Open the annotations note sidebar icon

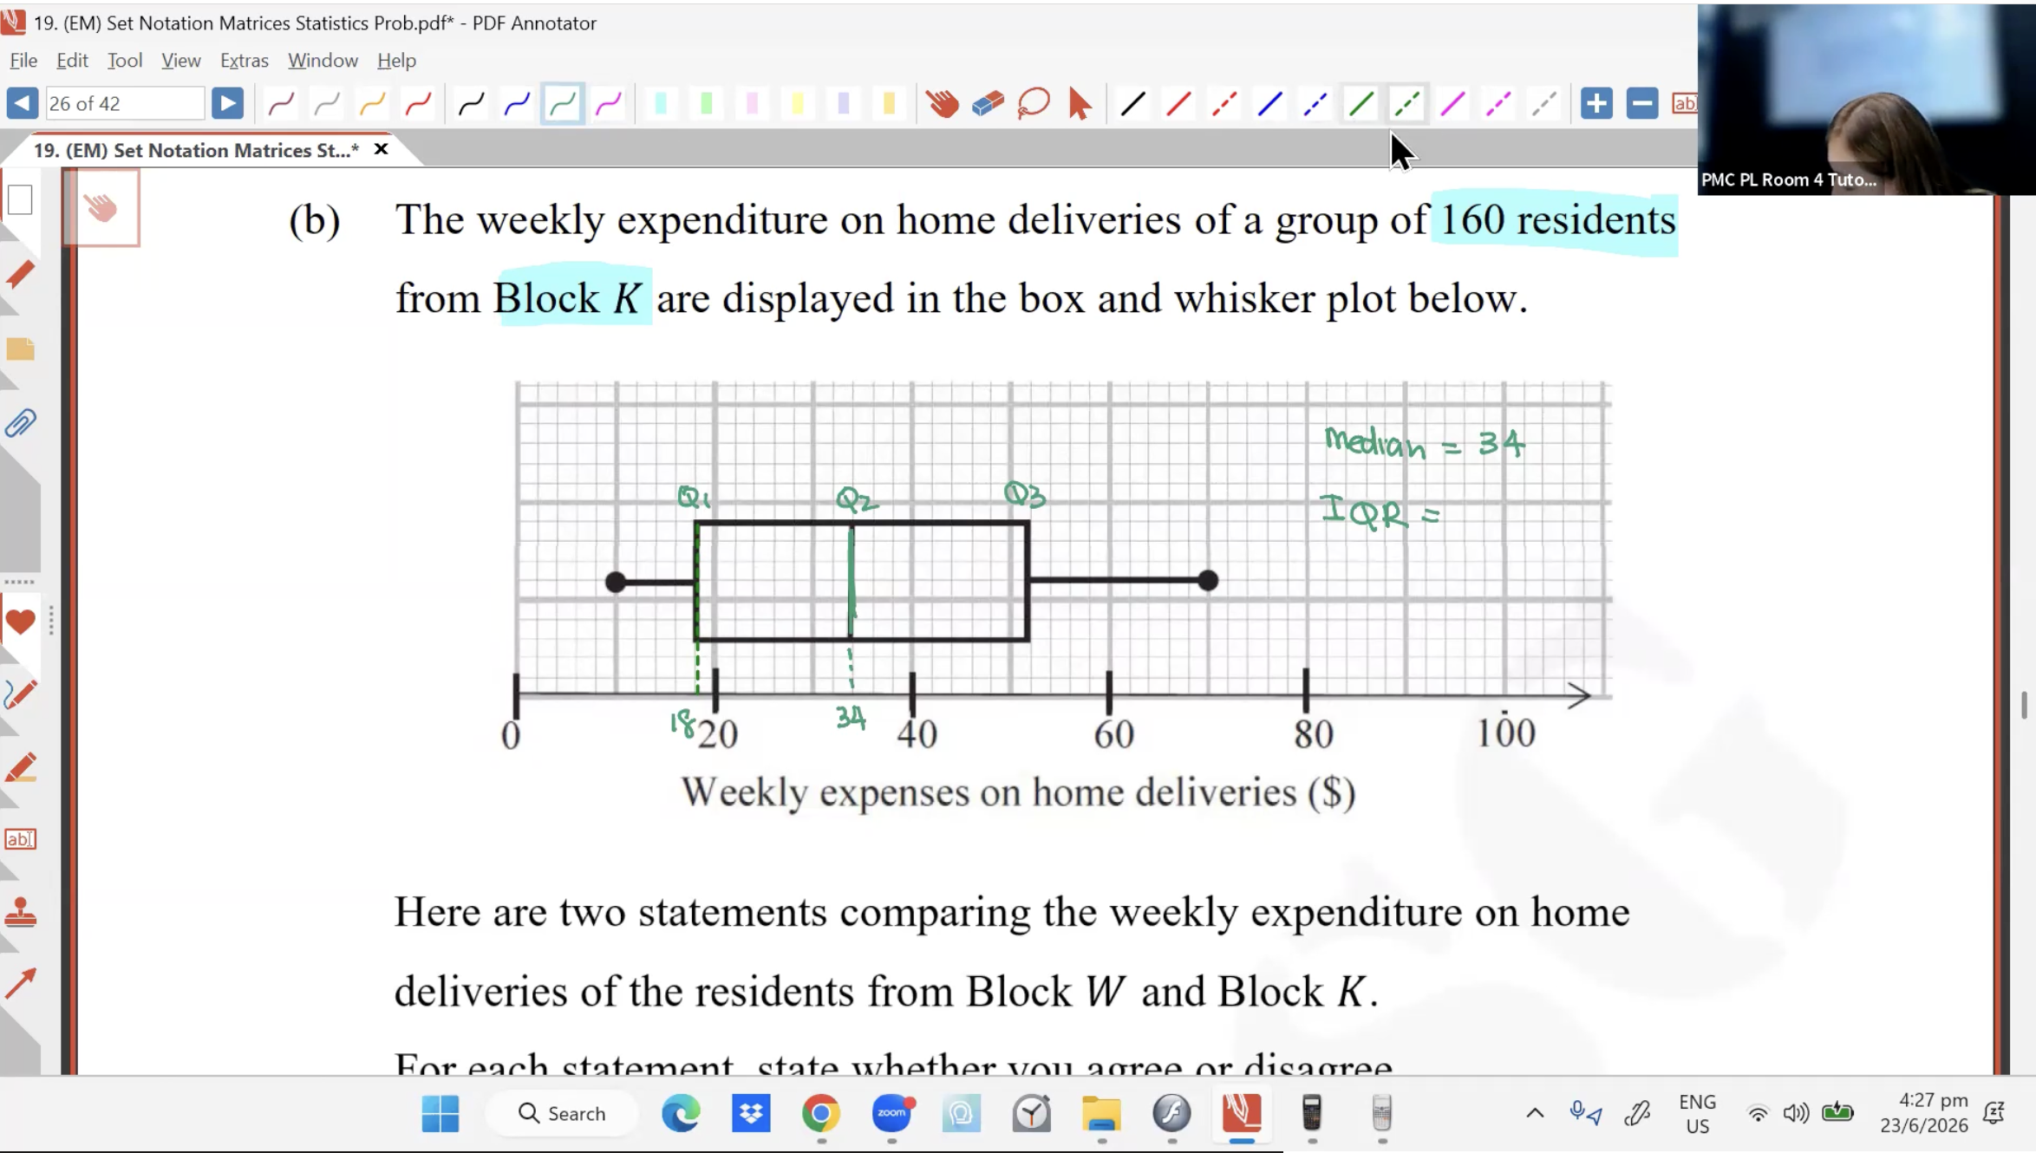20,349
